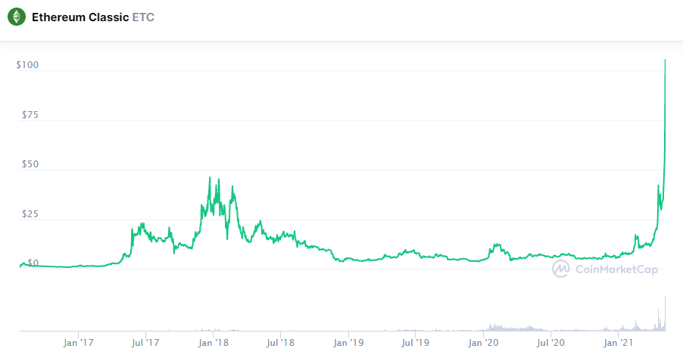Click the green Ethereum Classic logo icon

click(16, 16)
